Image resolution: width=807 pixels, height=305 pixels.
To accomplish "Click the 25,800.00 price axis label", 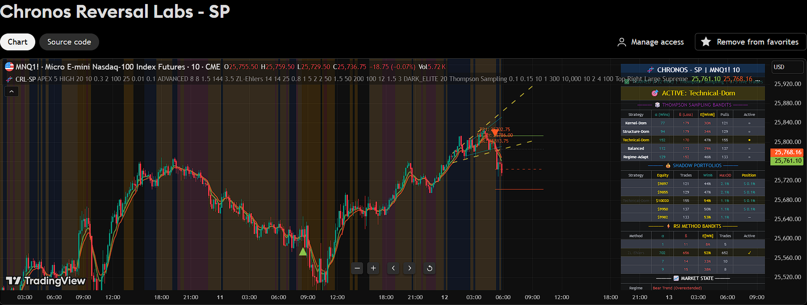I will (x=787, y=142).
